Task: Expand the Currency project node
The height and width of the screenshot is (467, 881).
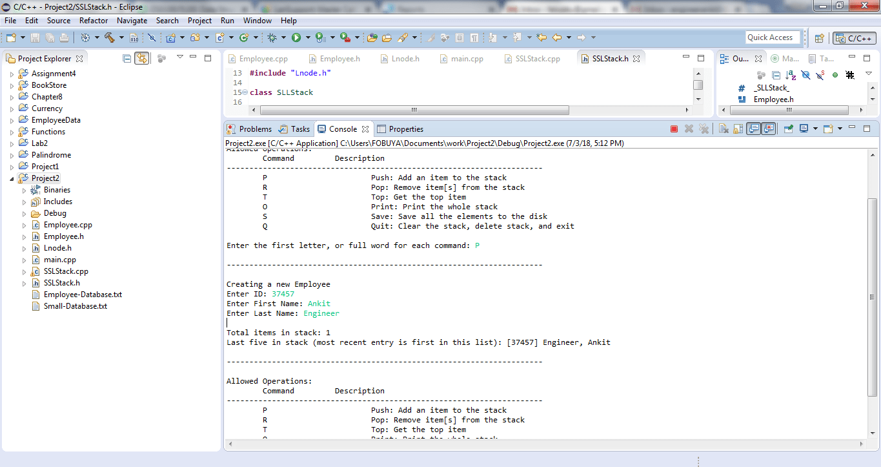Action: point(12,108)
